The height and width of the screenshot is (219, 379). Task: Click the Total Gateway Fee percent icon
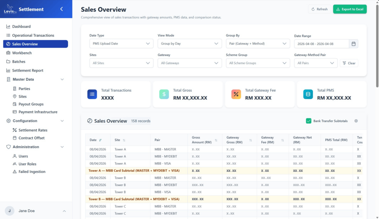236,94
